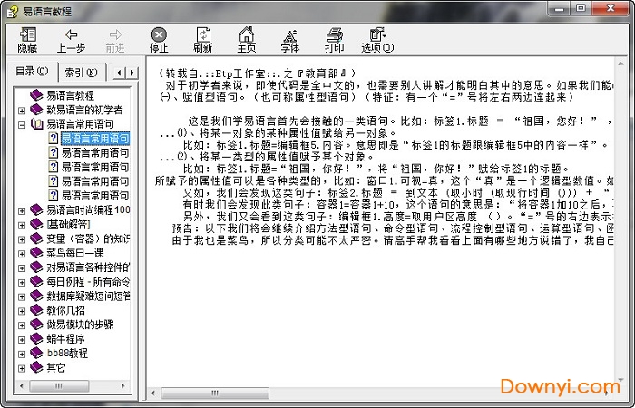
Task: Expand the 教你几招 node
Action: [x=22, y=311]
